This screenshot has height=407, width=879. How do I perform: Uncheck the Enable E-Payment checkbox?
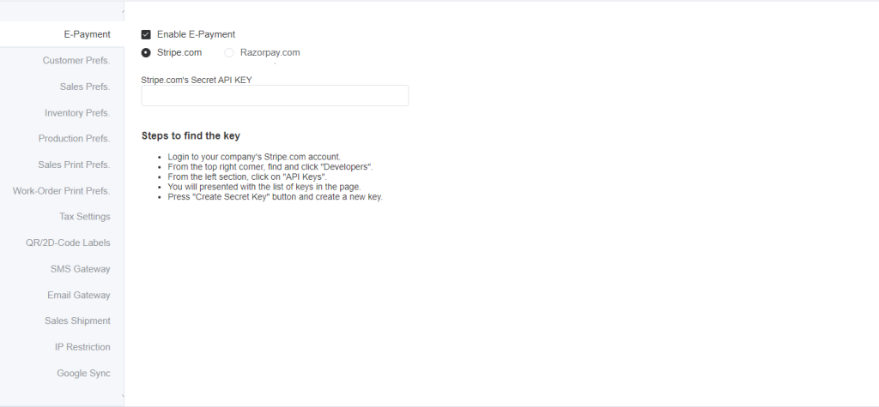click(x=146, y=35)
